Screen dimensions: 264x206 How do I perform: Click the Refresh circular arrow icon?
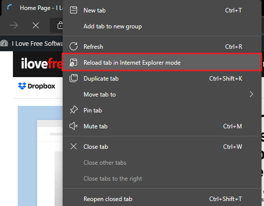tap(74, 46)
